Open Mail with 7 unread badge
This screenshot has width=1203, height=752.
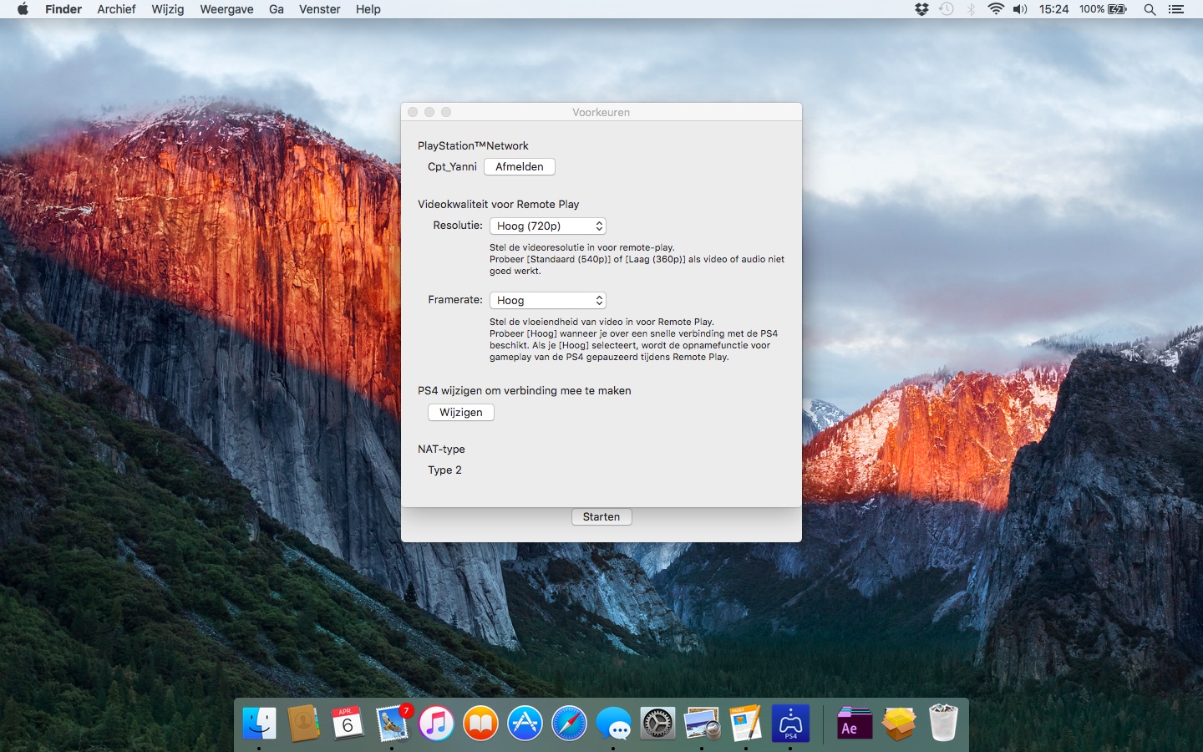pos(392,723)
